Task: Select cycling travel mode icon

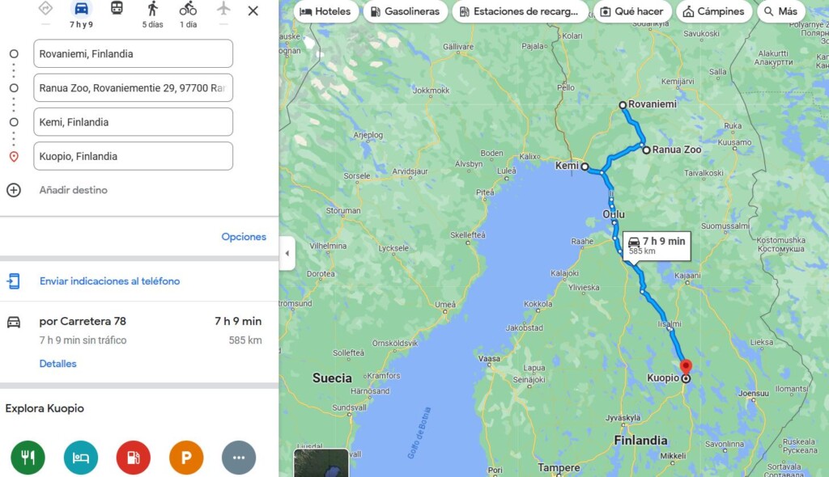Action: point(188,8)
